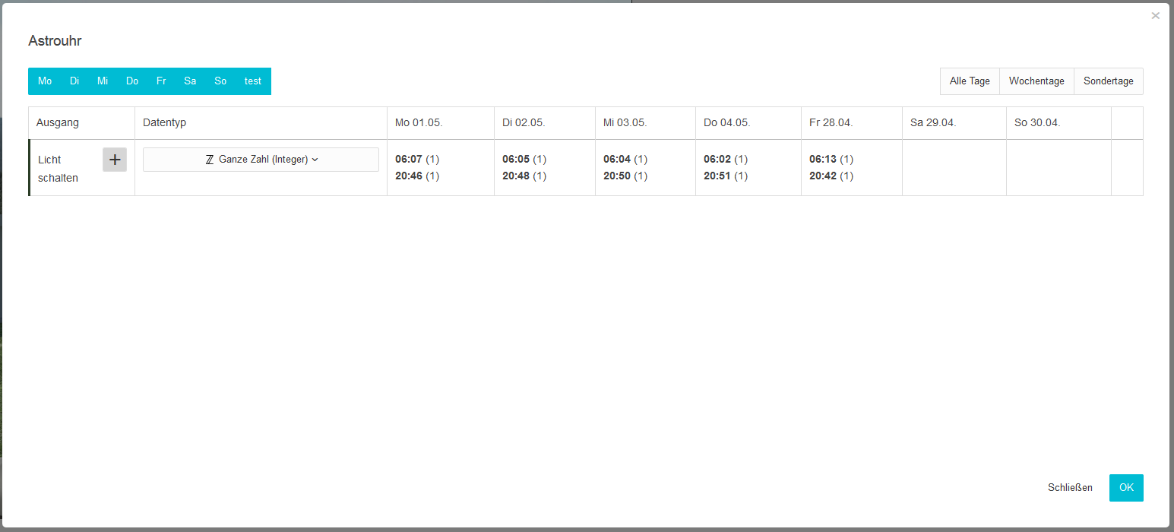Open the Ganze Zahl (Integer) datatype dropdown
This screenshot has height=532, width=1174.
click(261, 160)
